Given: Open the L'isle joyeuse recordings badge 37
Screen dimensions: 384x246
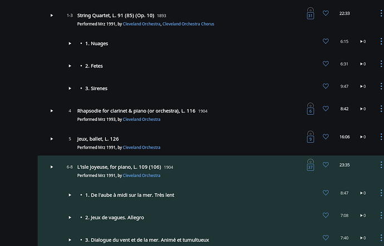Looking at the screenshot, I should tap(311, 165).
